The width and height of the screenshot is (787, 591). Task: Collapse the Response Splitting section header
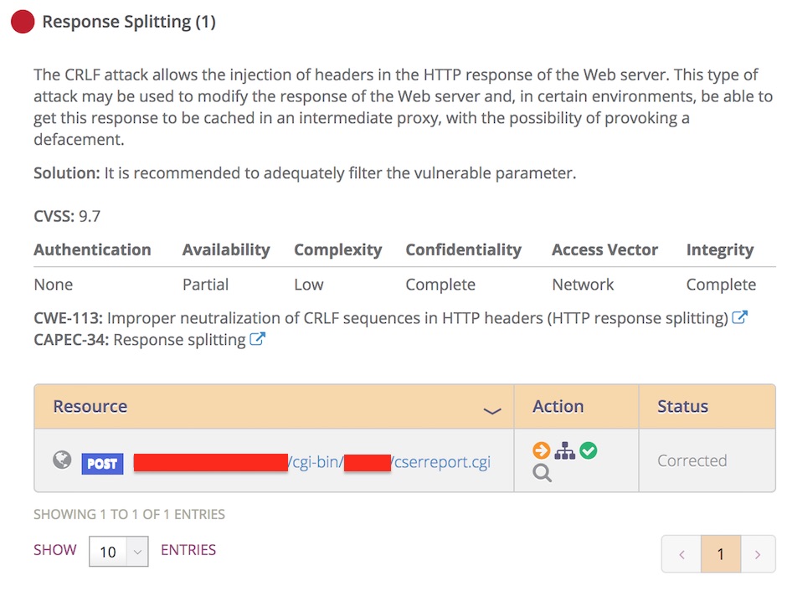pyautogui.click(x=130, y=21)
